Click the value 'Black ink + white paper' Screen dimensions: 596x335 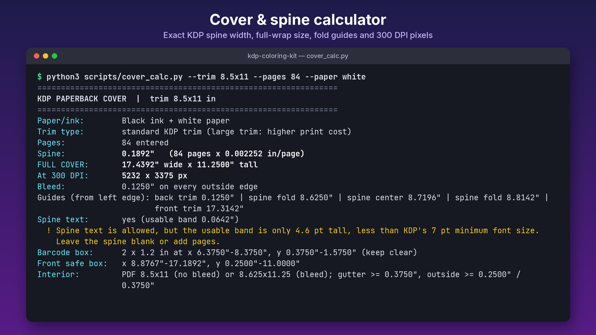pyautogui.click(x=176, y=121)
